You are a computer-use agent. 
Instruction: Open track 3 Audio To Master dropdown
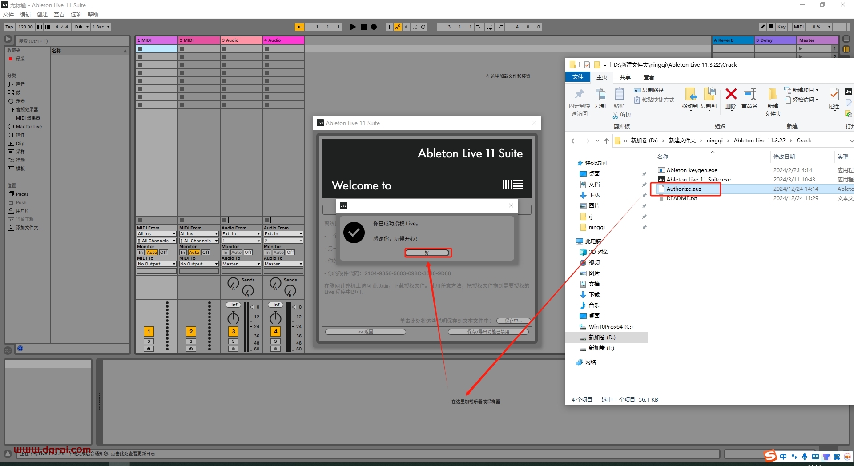[x=241, y=264]
